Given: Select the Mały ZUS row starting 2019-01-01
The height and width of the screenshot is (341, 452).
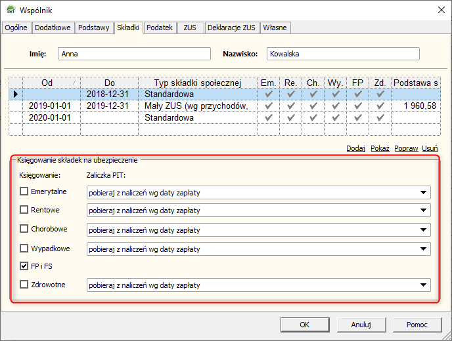Looking at the screenshot, I should click(197, 106).
